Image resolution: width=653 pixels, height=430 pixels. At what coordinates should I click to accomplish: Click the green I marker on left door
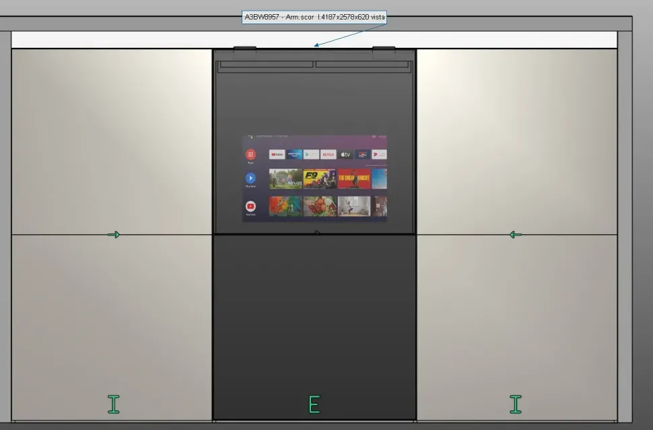point(113,404)
